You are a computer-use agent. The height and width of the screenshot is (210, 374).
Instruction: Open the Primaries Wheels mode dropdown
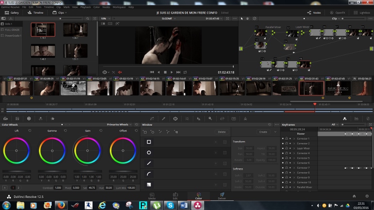pos(119,125)
